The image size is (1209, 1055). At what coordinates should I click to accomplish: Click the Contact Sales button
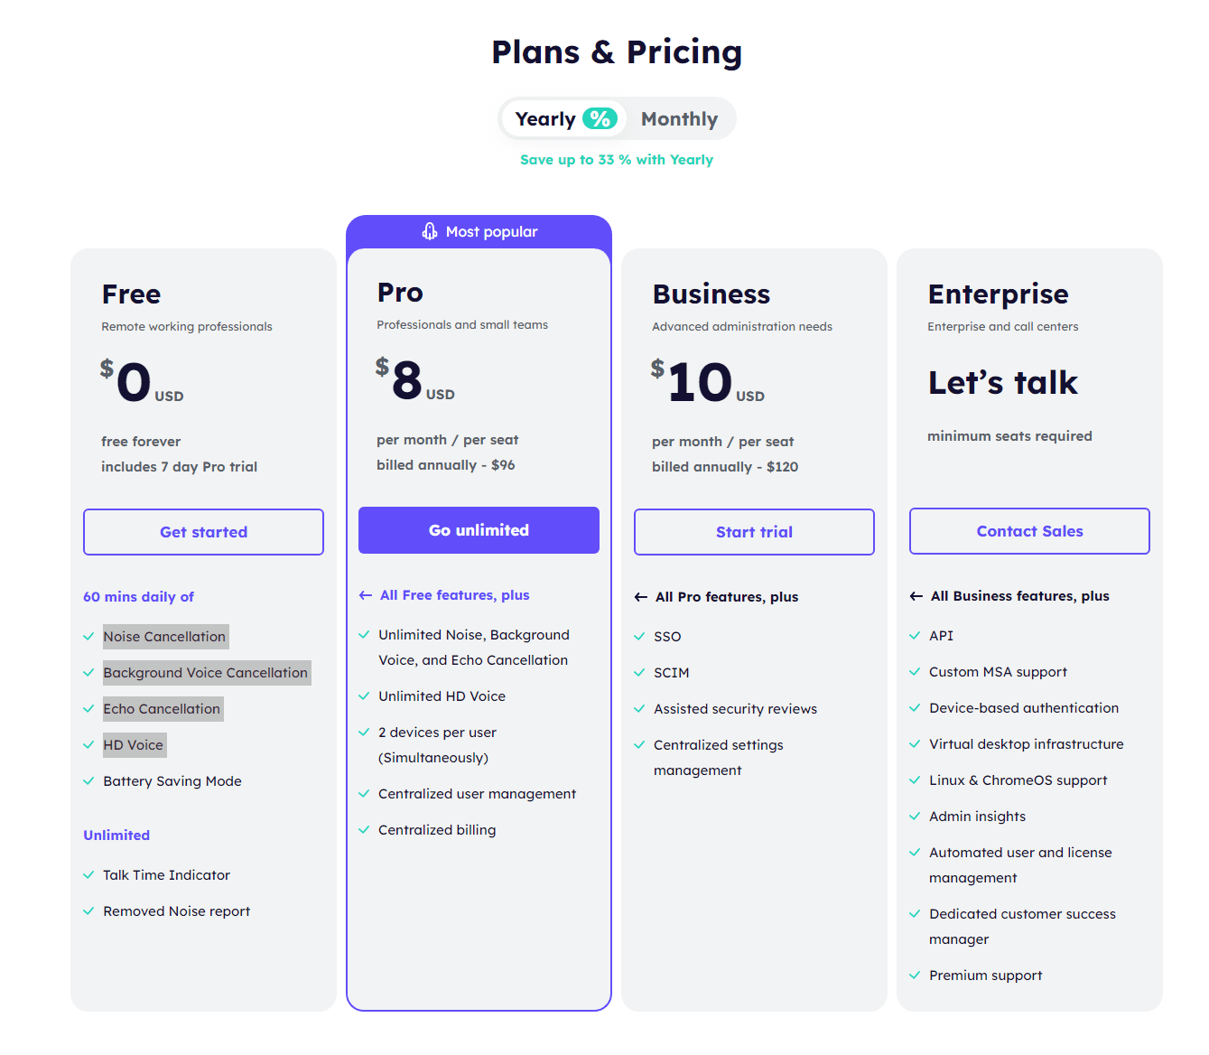(1029, 531)
